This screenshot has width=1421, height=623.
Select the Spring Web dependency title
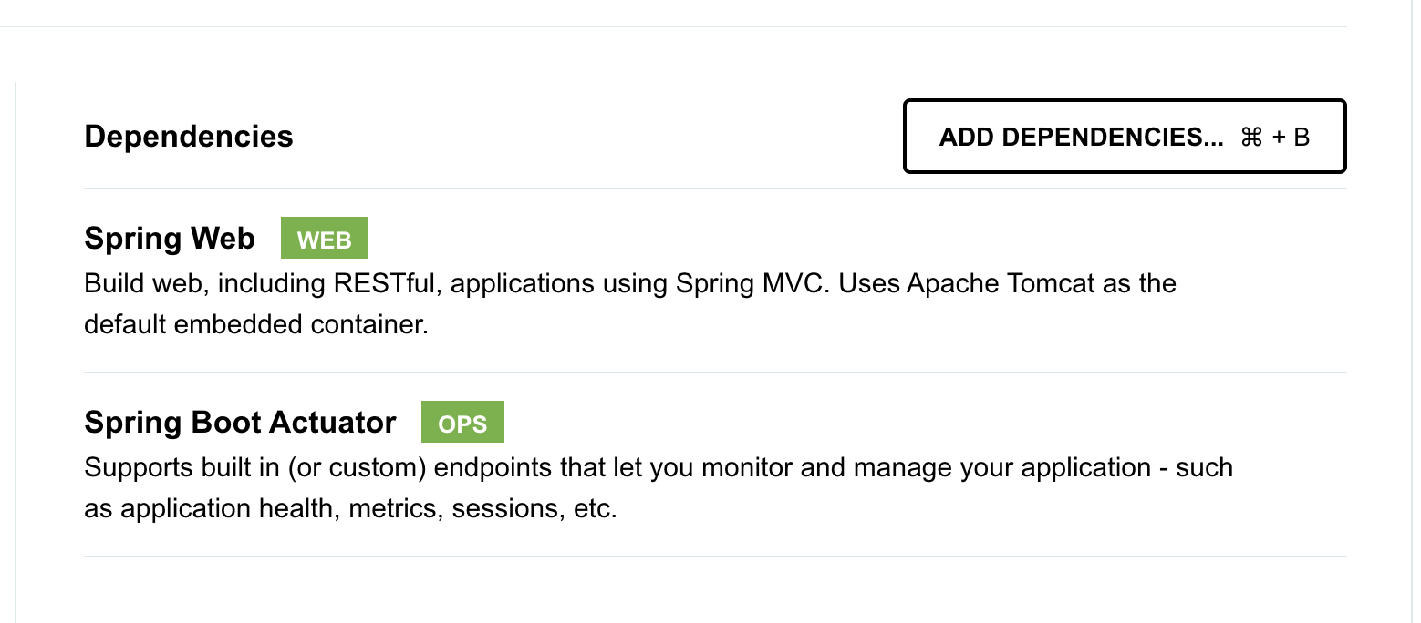point(170,239)
